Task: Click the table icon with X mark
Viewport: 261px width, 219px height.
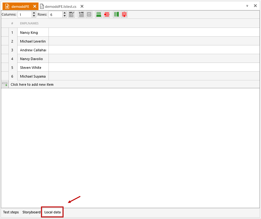Action: pos(89,14)
